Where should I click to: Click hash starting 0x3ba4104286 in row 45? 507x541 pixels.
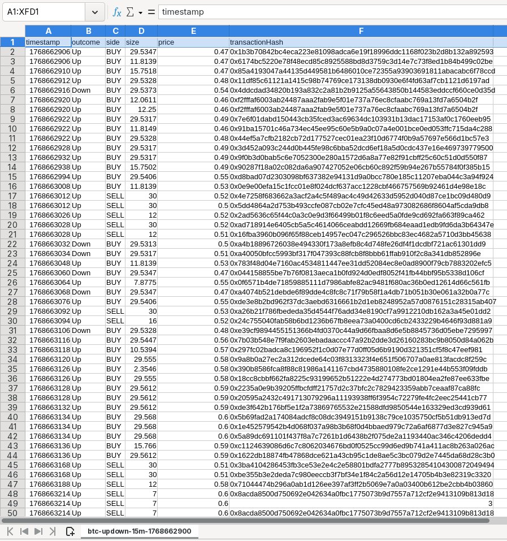(x=361, y=465)
